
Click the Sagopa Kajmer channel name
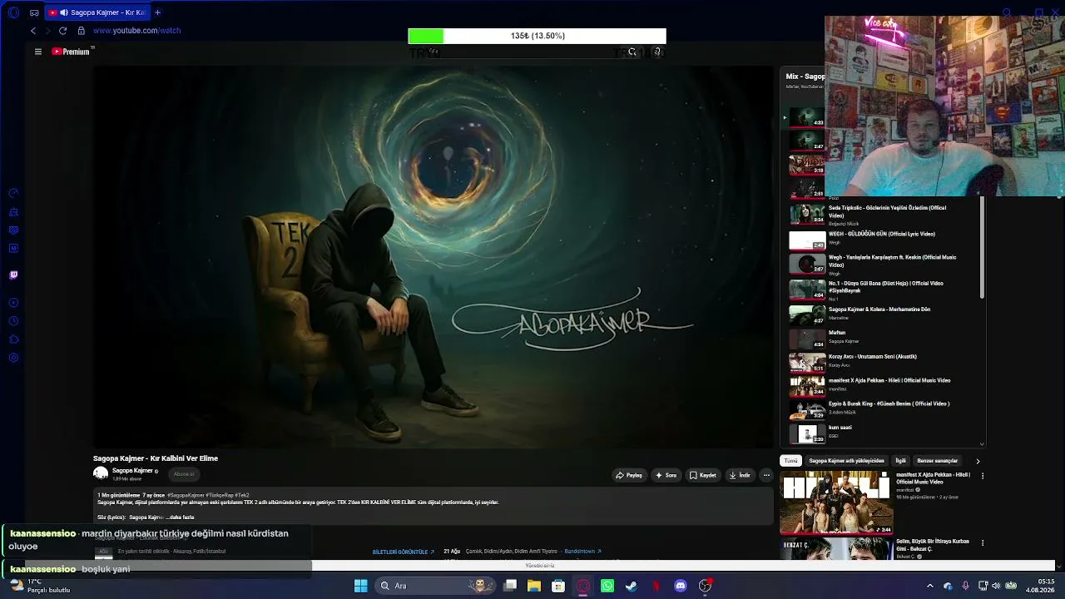point(132,471)
